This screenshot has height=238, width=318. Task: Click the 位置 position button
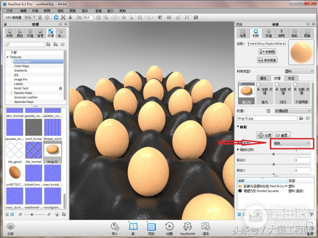pos(264,135)
